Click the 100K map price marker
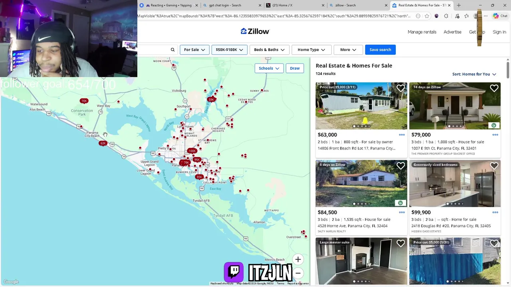Viewport: 511px width, 287px height. 192,151
